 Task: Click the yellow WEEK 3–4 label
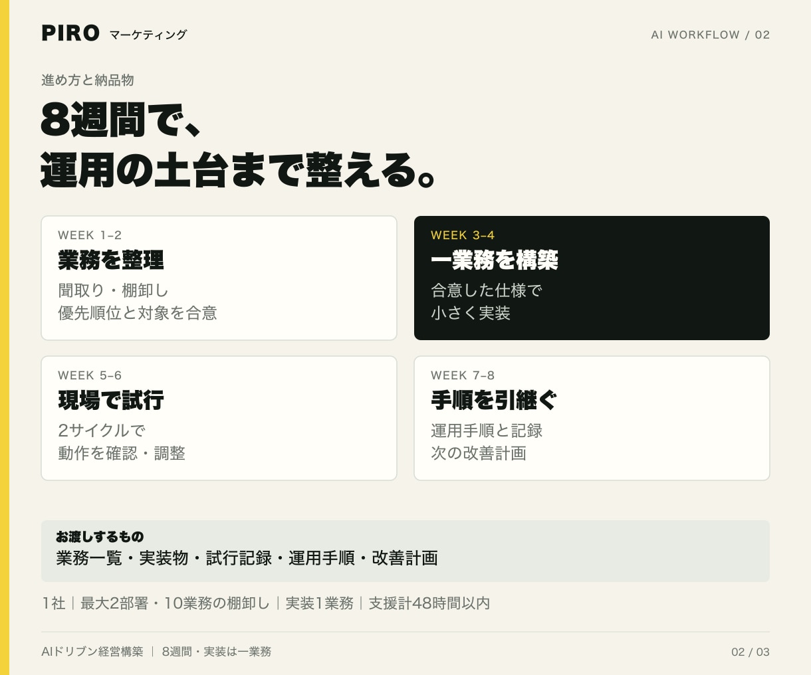[x=463, y=235]
